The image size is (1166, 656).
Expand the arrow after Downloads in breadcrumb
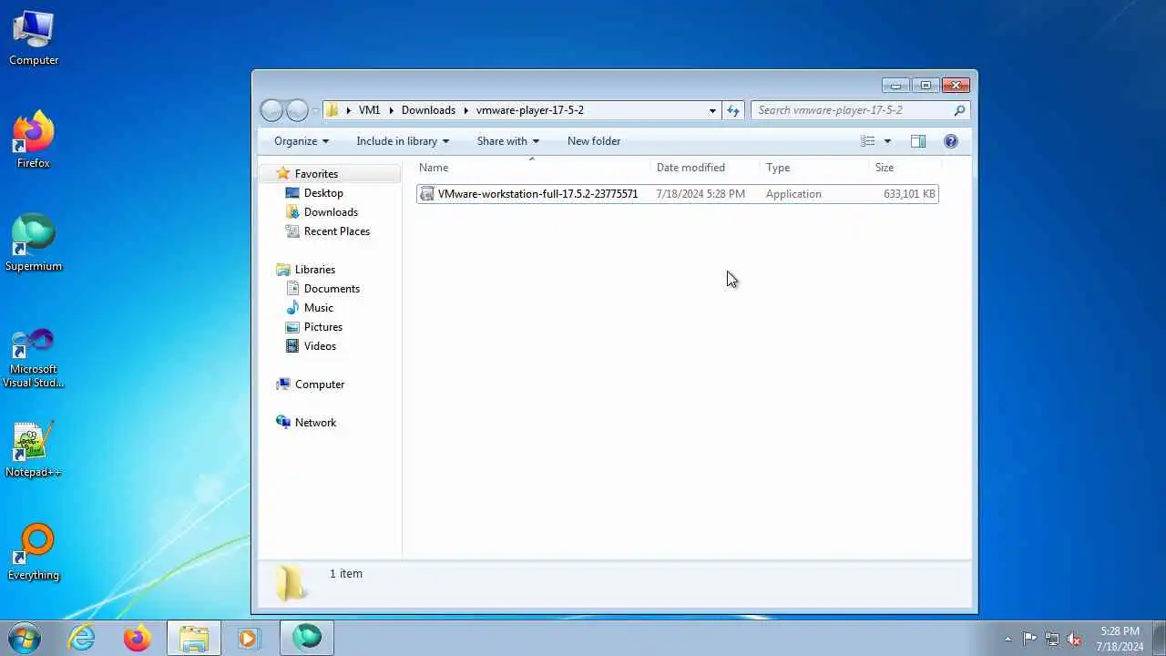point(465,110)
